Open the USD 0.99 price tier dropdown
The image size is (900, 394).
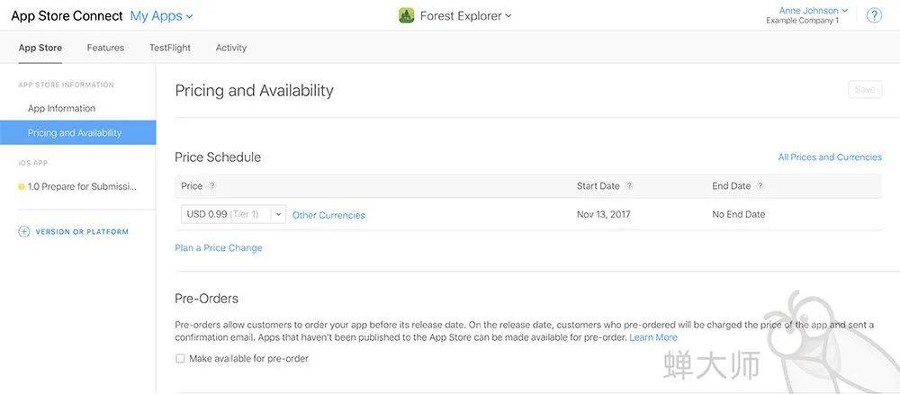(x=233, y=214)
